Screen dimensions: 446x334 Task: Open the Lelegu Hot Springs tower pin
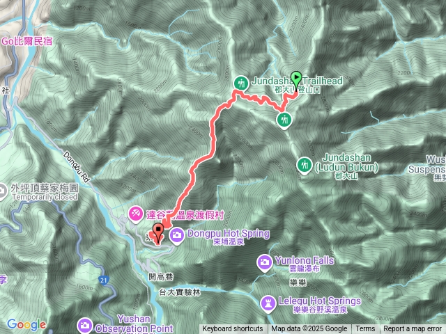(268, 304)
